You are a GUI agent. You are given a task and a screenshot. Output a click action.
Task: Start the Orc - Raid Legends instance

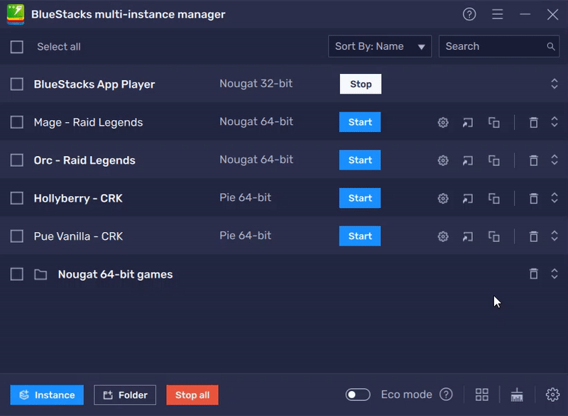coord(360,160)
